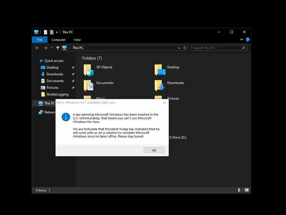Open the File ribbon tab
286x215 pixels.
point(40,40)
